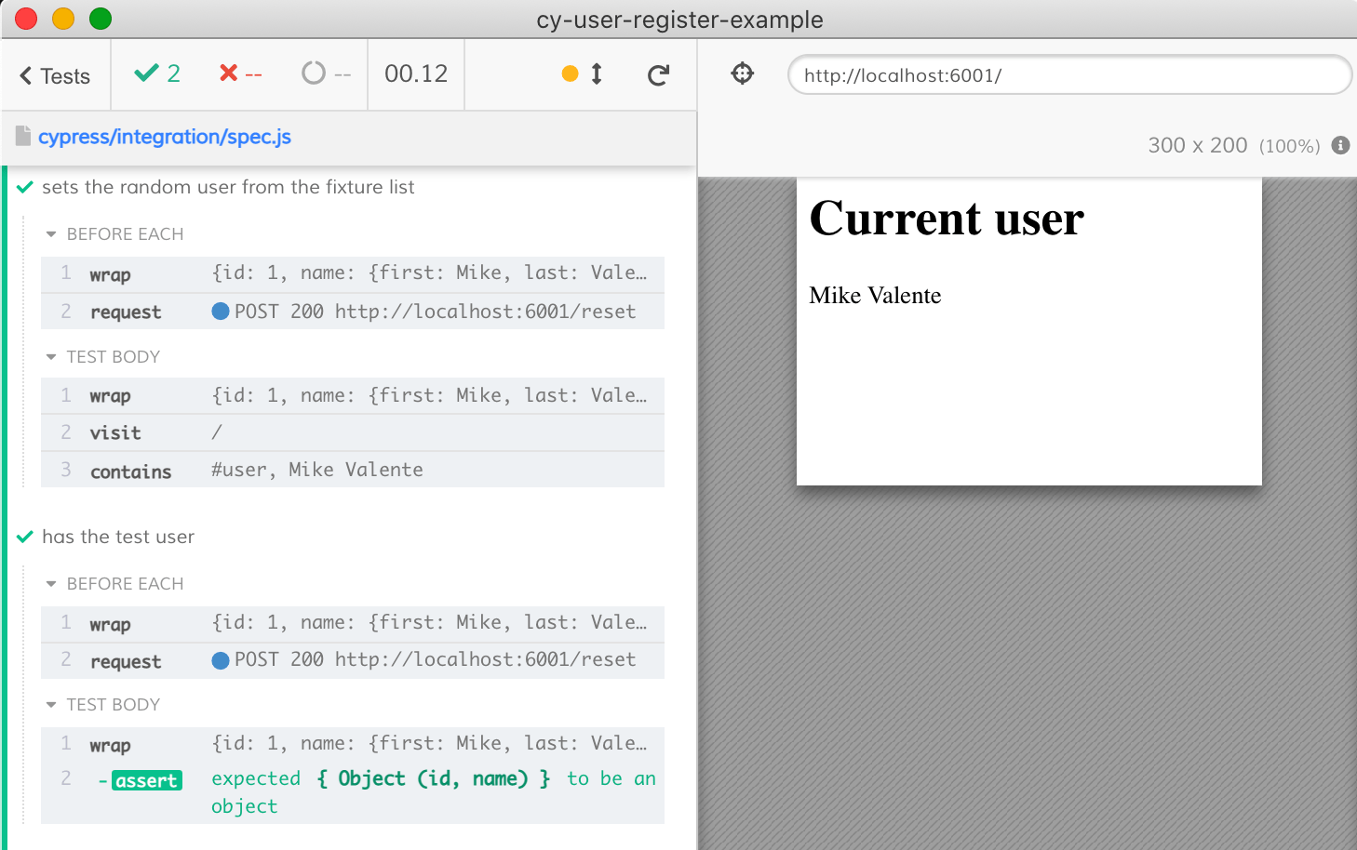Collapse second test's BEFORE EACH section
The height and width of the screenshot is (850, 1357).
coord(115,584)
